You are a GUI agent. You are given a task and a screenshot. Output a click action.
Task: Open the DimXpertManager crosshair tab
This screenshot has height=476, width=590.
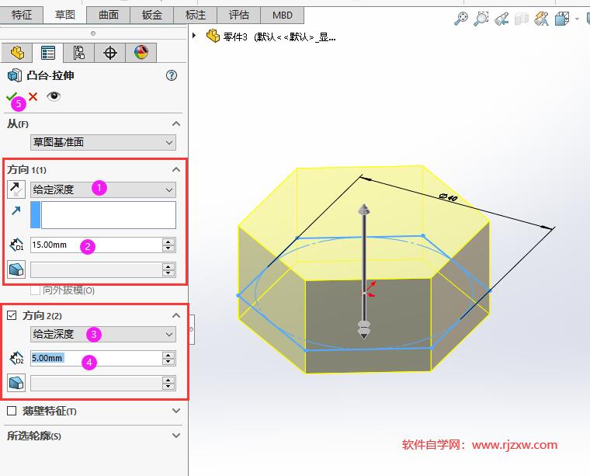pyautogui.click(x=110, y=53)
